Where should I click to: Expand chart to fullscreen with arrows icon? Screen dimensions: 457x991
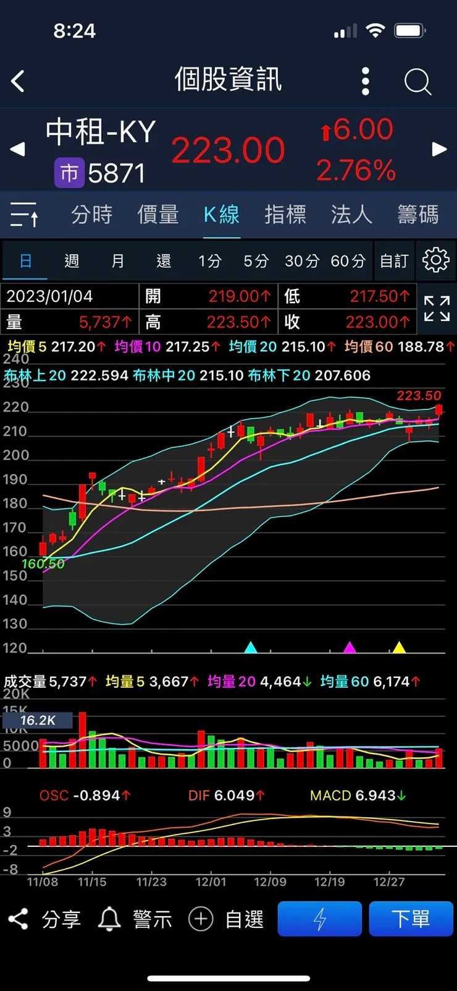pyautogui.click(x=437, y=308)
